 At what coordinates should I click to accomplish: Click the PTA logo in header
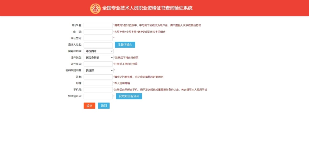95,8
